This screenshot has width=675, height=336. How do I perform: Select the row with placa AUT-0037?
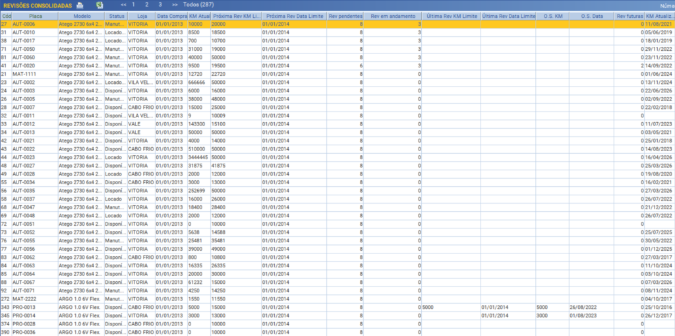[x=337, y=199]
